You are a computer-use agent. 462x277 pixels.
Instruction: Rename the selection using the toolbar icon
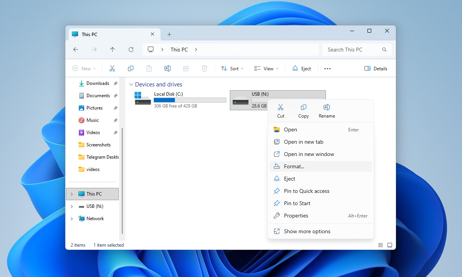[x=167, y=68]
